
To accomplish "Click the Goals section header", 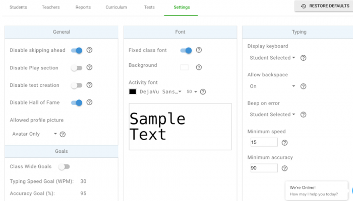I will (x=62, y=151).
